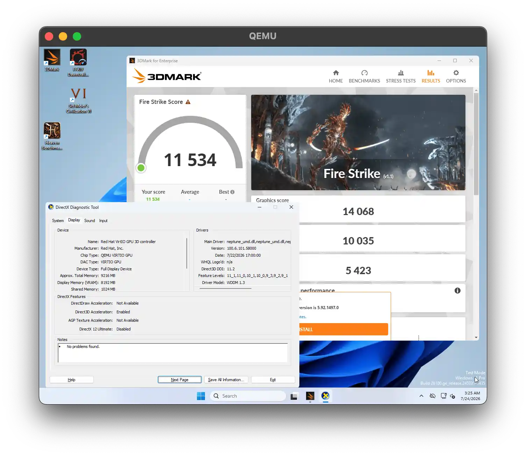Open Heaven Benchmark desktop shortcut

(x=52, y=136)
